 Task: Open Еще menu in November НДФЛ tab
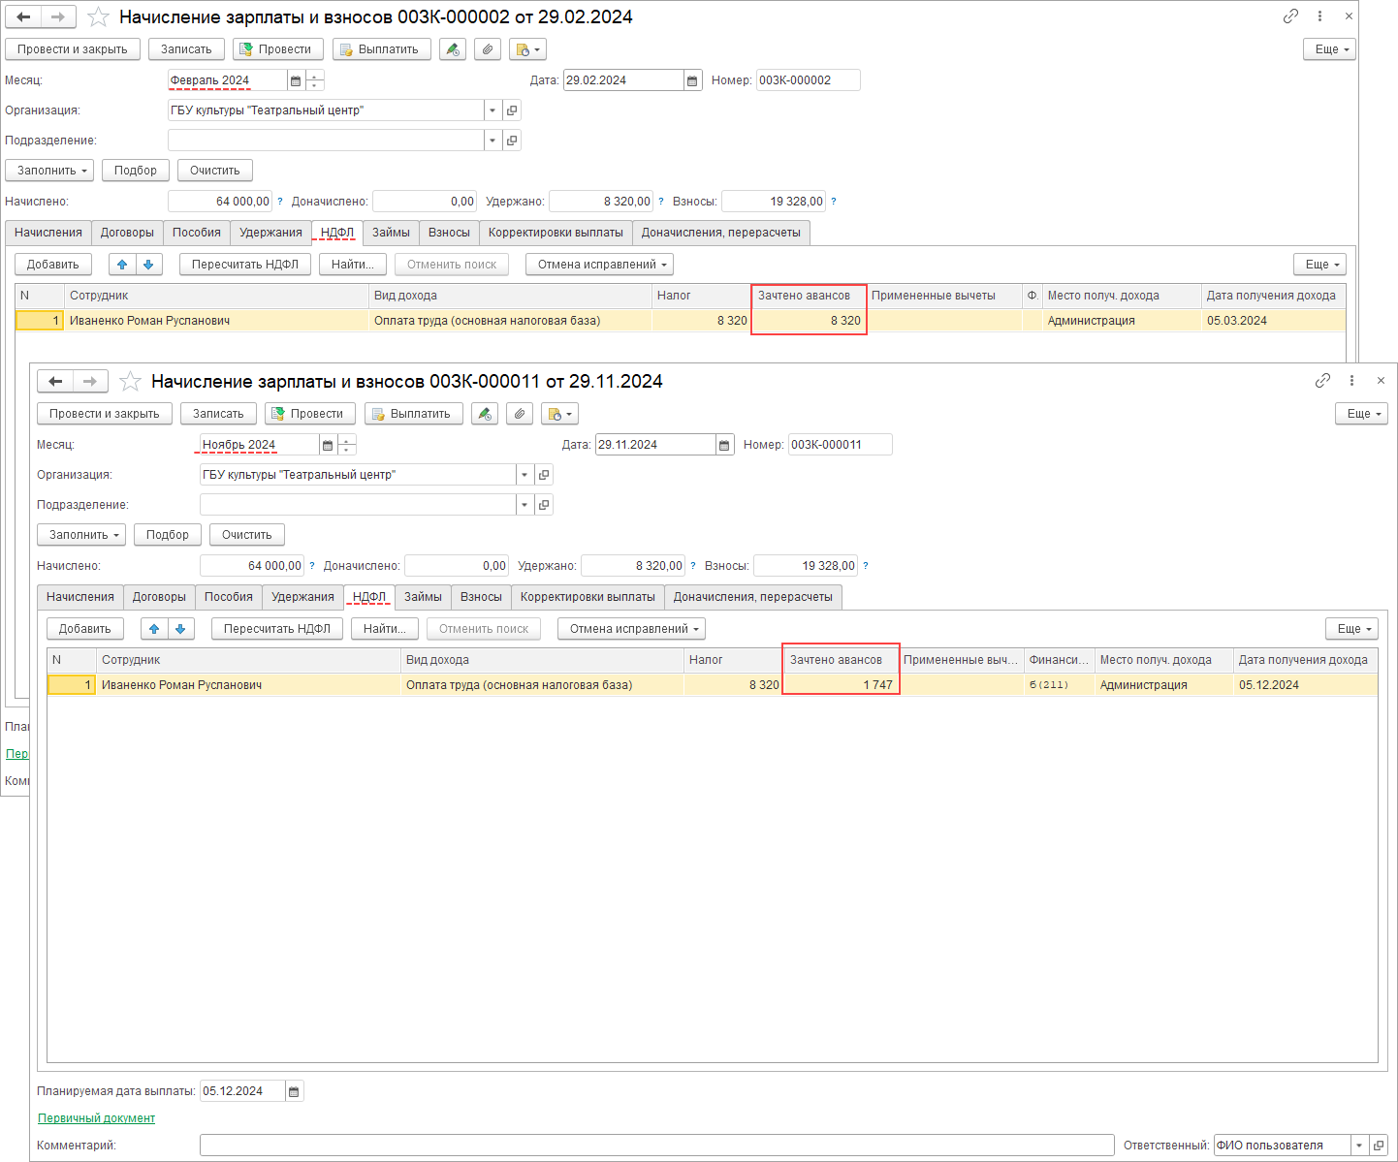coord(1351,629)
